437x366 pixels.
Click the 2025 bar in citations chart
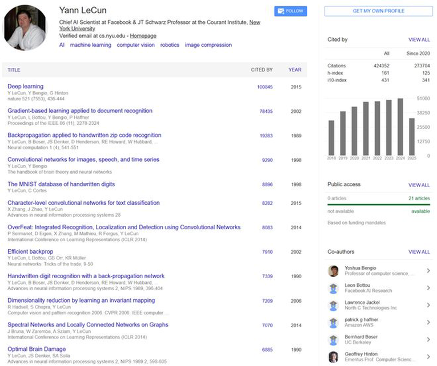[x=412, y=137]
